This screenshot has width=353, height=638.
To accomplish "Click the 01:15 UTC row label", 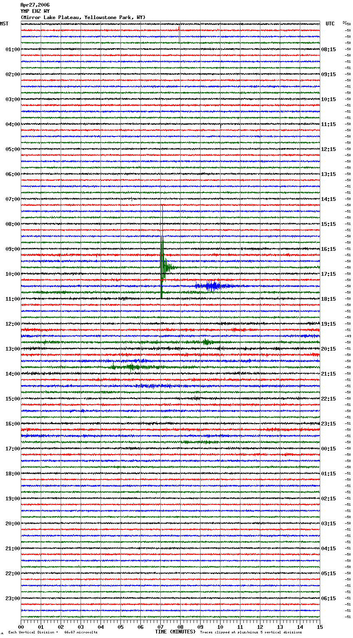I will point(328,474).
